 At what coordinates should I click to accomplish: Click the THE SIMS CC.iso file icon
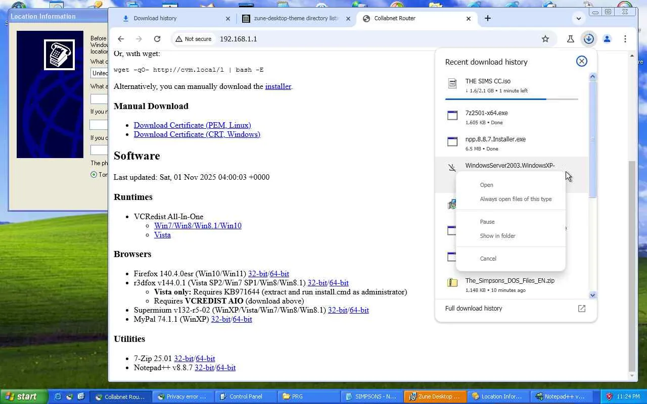[x=452, y=83]
